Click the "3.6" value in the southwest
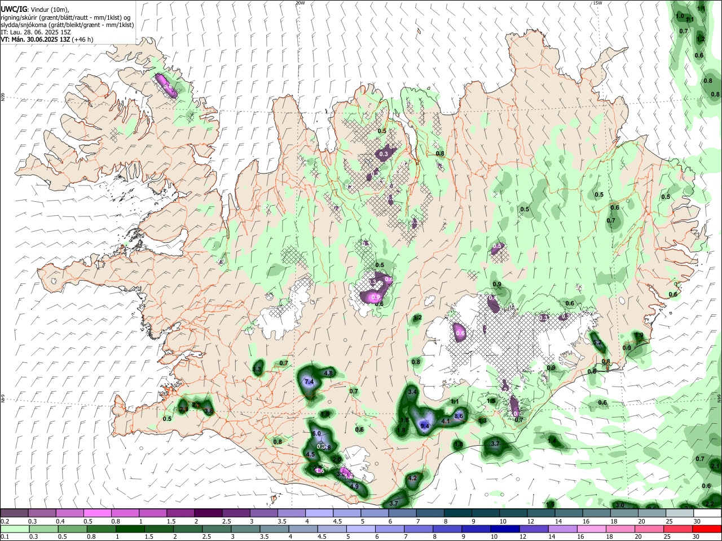The height and width of the screenshot is (541, 722). (x=209, y=411)
